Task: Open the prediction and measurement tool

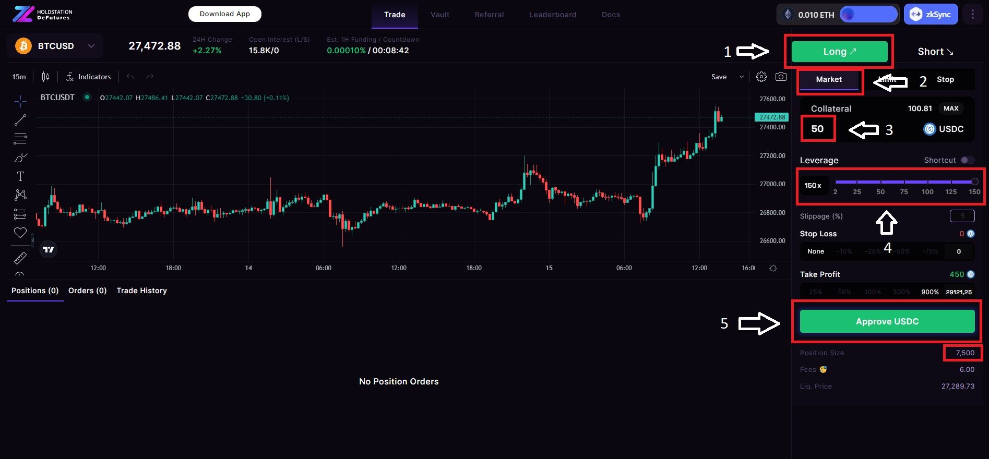Action: point(20,214)
